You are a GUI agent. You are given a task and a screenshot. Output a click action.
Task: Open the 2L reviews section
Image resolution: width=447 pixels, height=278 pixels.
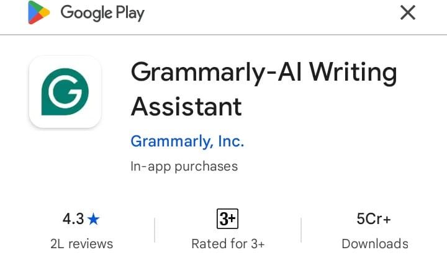click(81, 244)
